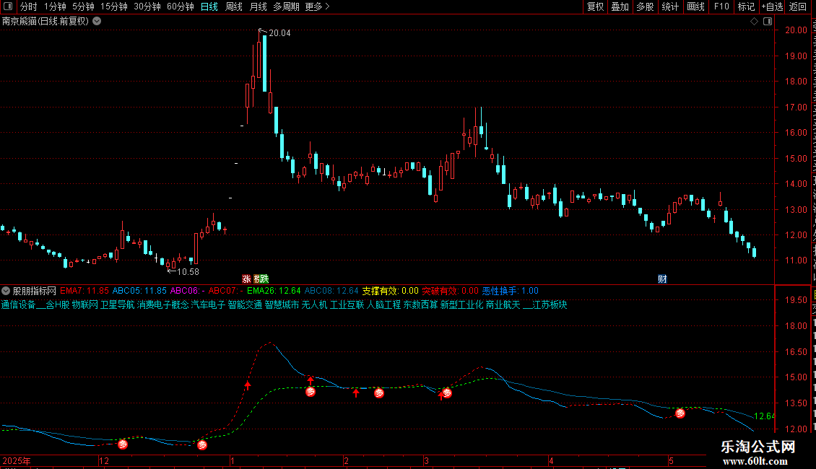Switch to the 周线 weekly chart
This screenshot has width=816, height=469.
pos(234,6)
